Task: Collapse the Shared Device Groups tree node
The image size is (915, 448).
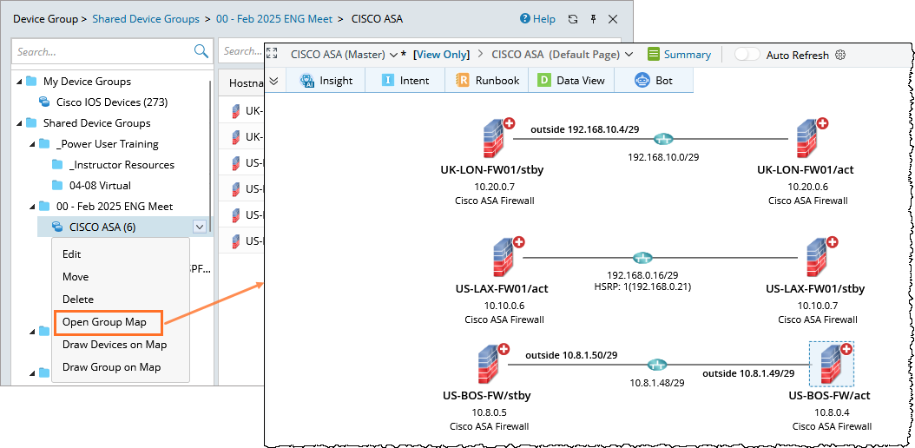Action: pyautogui.click(x=19, y=123)
